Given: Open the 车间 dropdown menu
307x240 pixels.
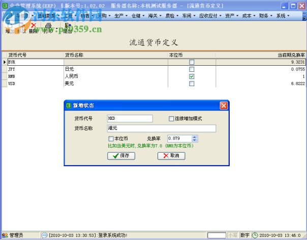Looking at the screenshot, I should (x=189, y=16).
